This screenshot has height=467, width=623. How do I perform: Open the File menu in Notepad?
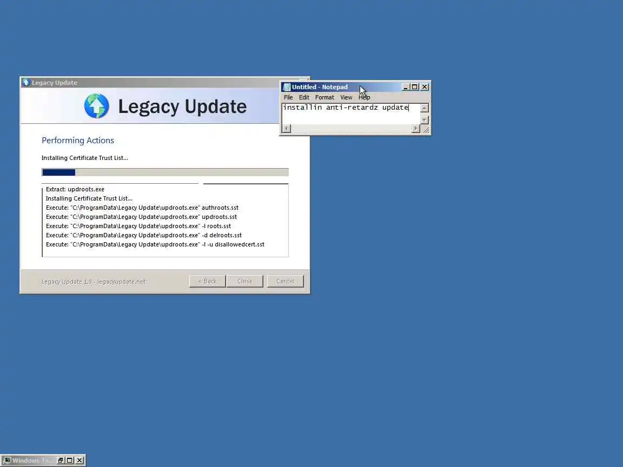tap(288, 97)
